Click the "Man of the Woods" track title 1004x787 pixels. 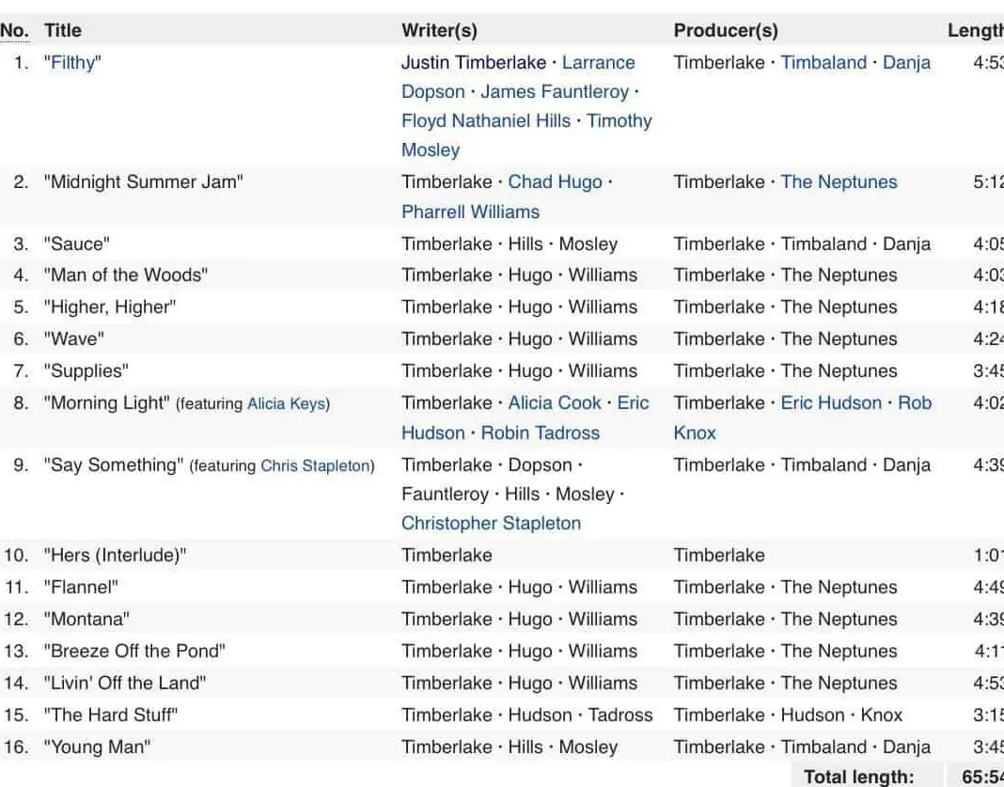(x=126, y=275)
